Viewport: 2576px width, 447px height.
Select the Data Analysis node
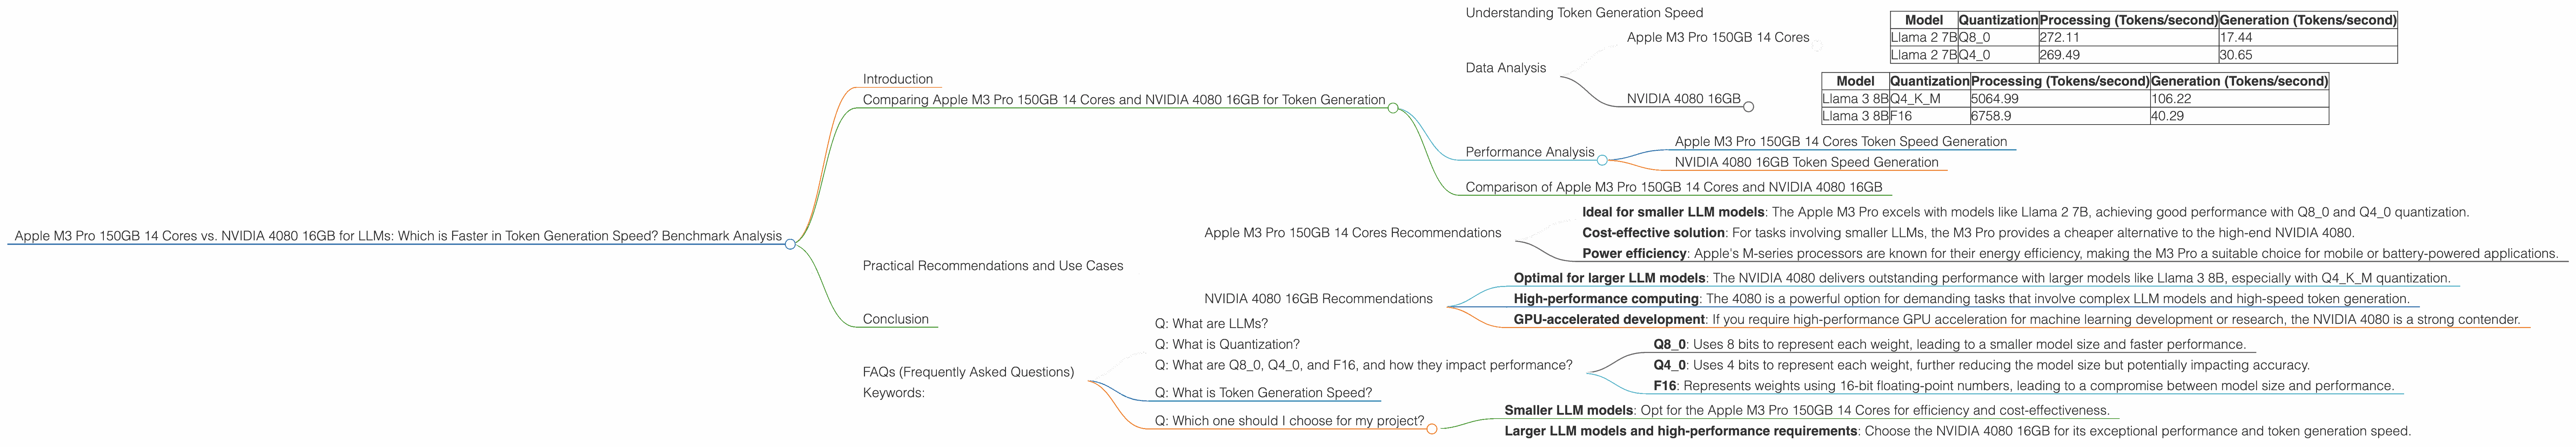click(1505, 68)
